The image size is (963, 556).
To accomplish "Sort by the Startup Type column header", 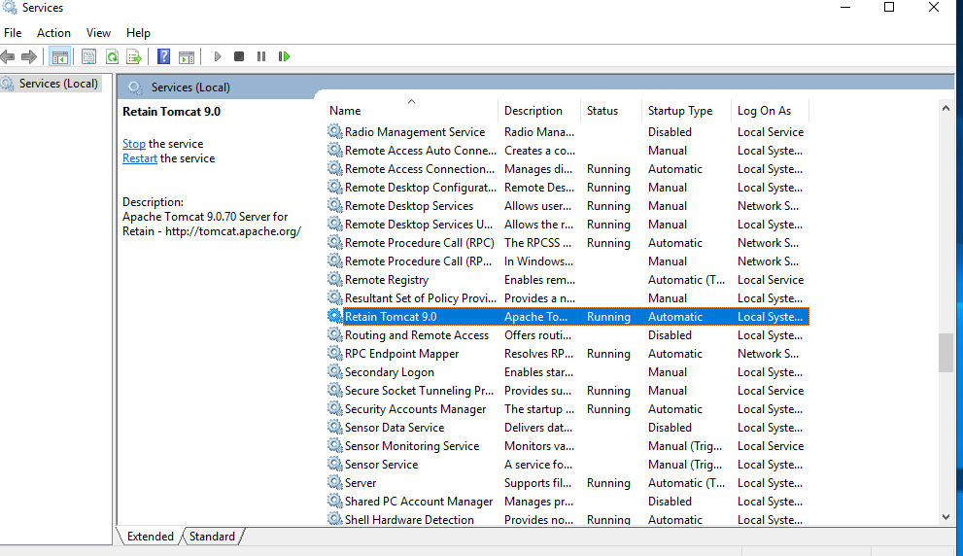I will coord(680,111).
